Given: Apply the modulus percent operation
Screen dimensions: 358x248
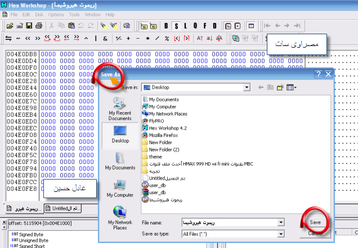Looking at the screenshot, I should [167, 39].
